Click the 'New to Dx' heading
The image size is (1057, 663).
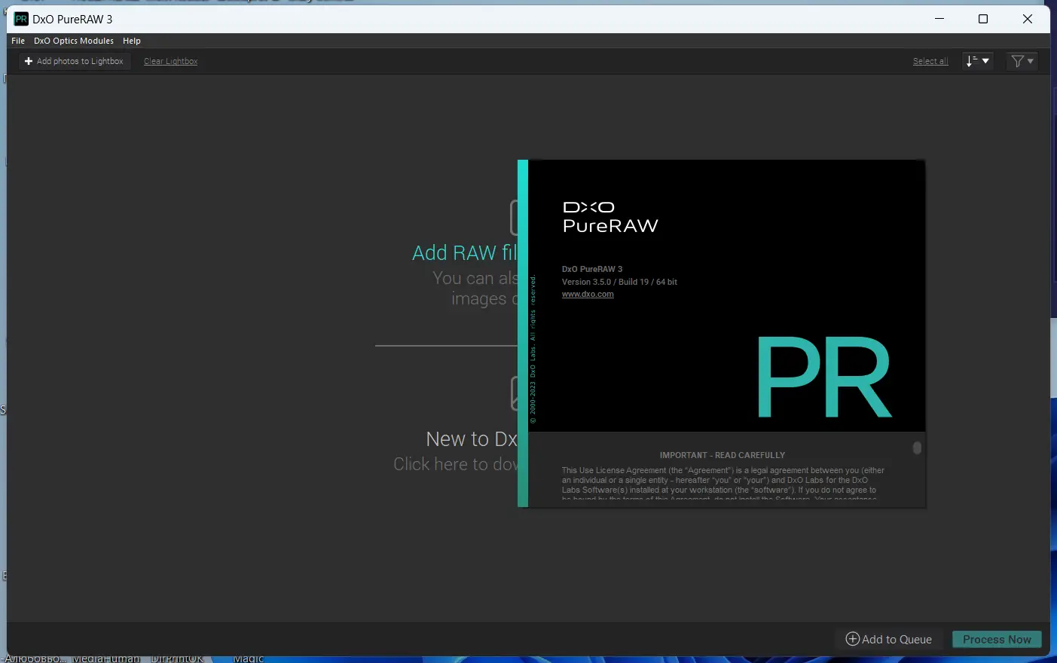(x=472, y=439)
